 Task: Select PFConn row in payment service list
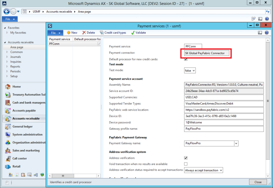point(74,44)
